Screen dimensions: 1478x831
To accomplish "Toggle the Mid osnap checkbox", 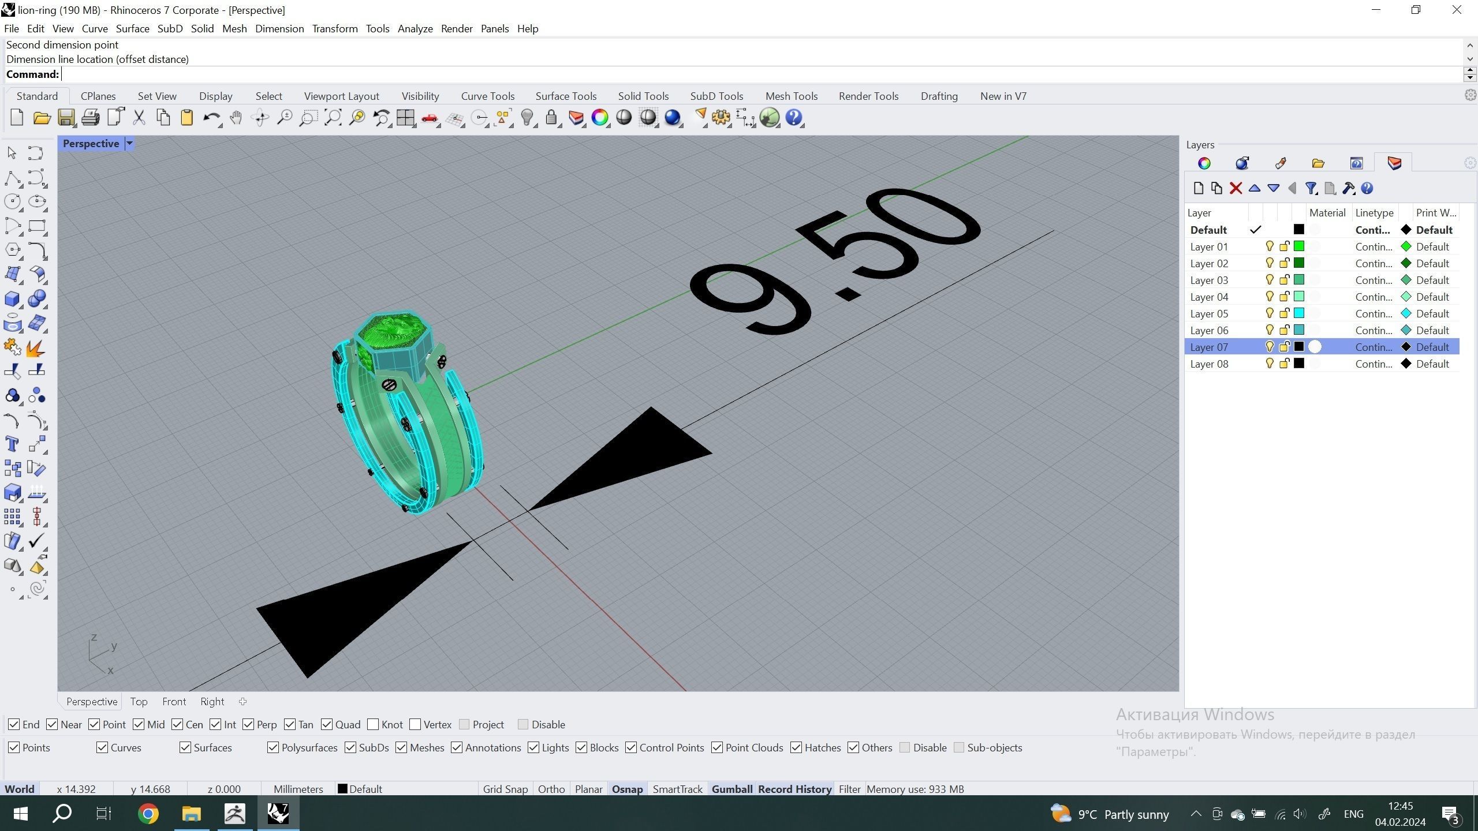I will click(x=139, y=724).
